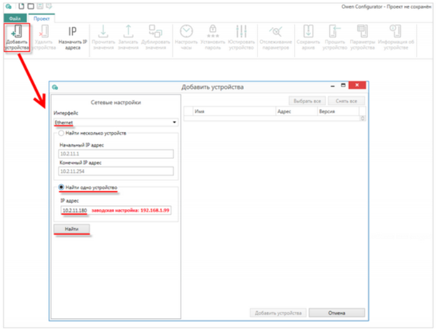Click the starting IP address field
The width and height of the screenshot is (436, 329).
(x=116, y=154)
